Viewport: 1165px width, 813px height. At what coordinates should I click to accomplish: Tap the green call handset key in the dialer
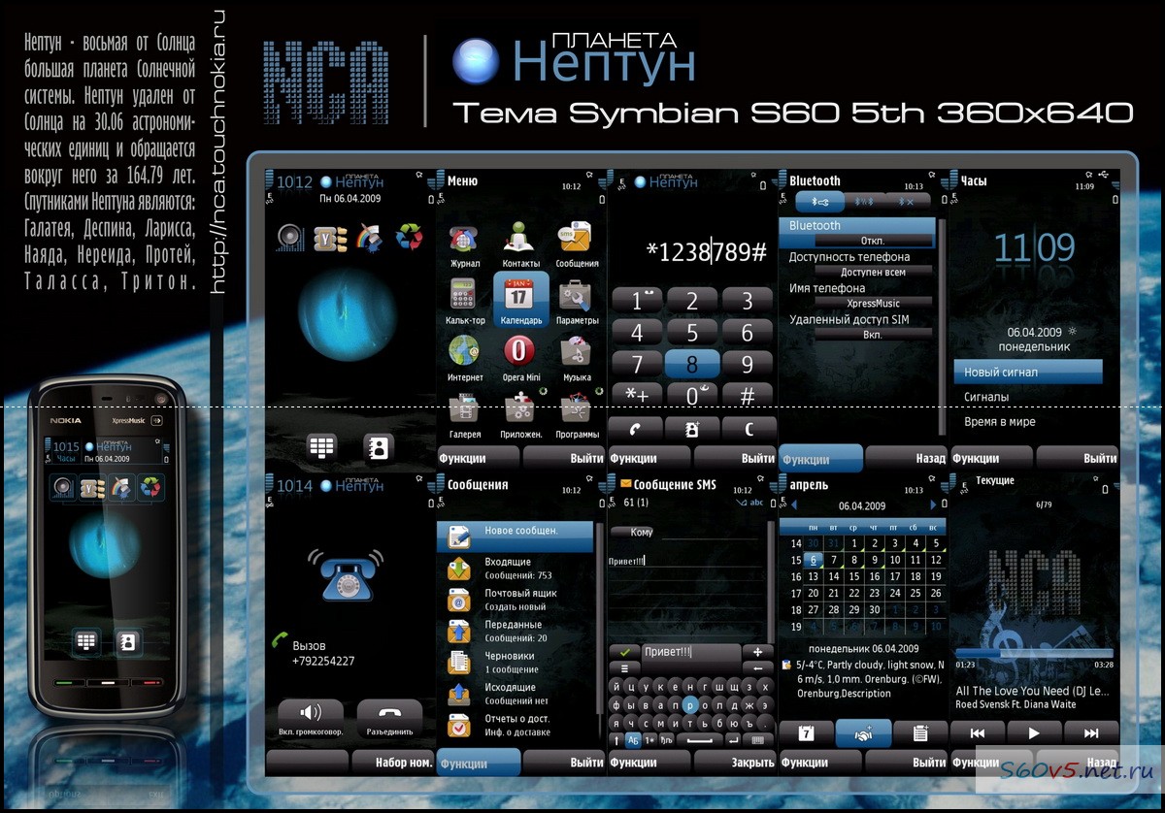[x=636, y=428]
